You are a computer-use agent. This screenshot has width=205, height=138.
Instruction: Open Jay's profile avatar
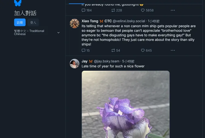pos(75,64)
